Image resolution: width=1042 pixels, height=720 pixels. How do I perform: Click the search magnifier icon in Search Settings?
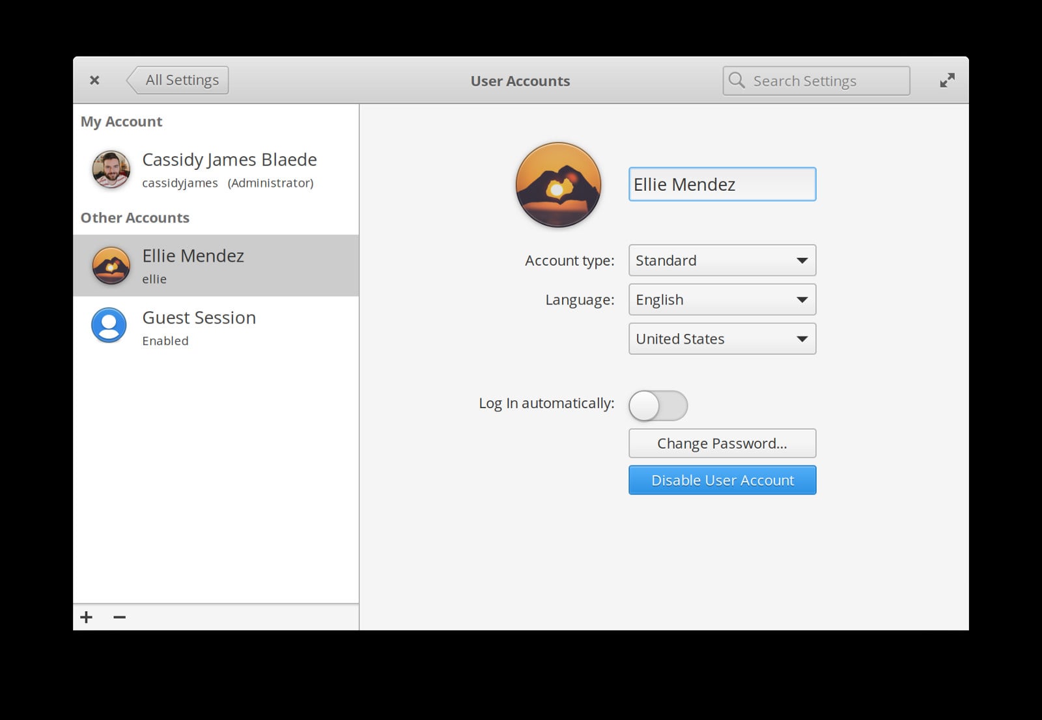(x=737, y=80)
